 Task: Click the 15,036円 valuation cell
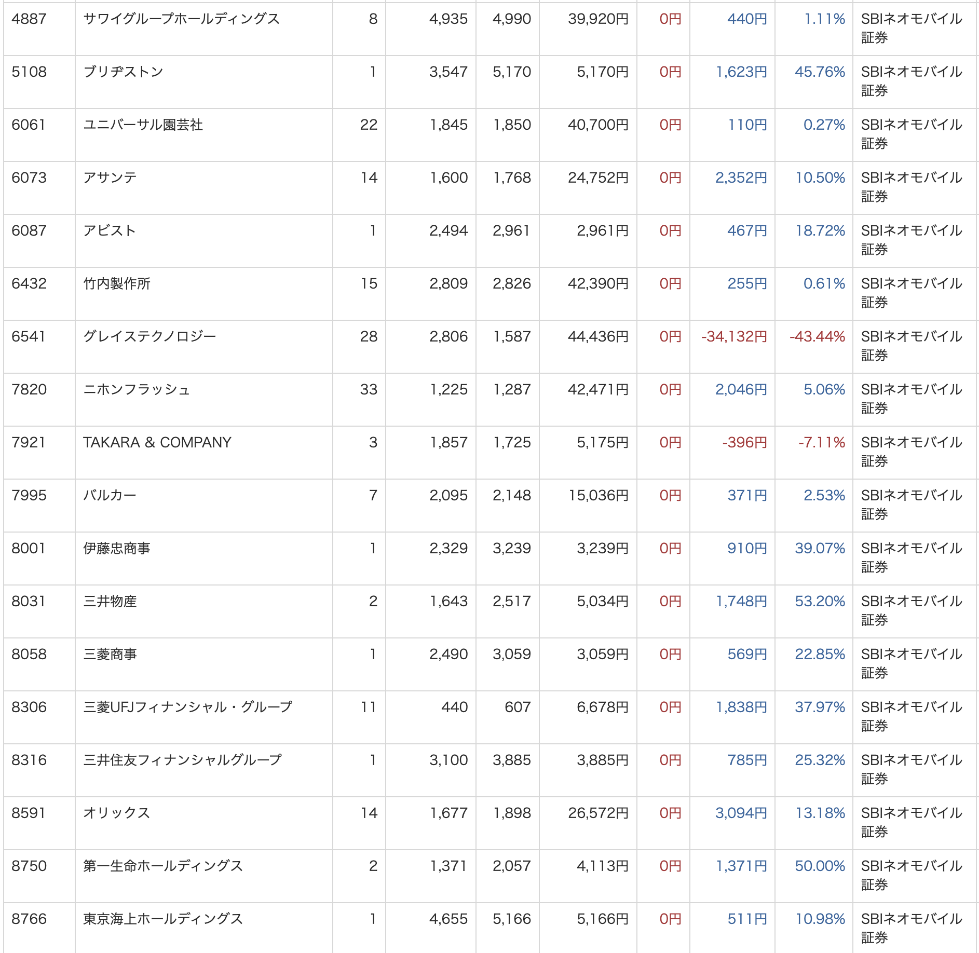click(x=598, y=496)
